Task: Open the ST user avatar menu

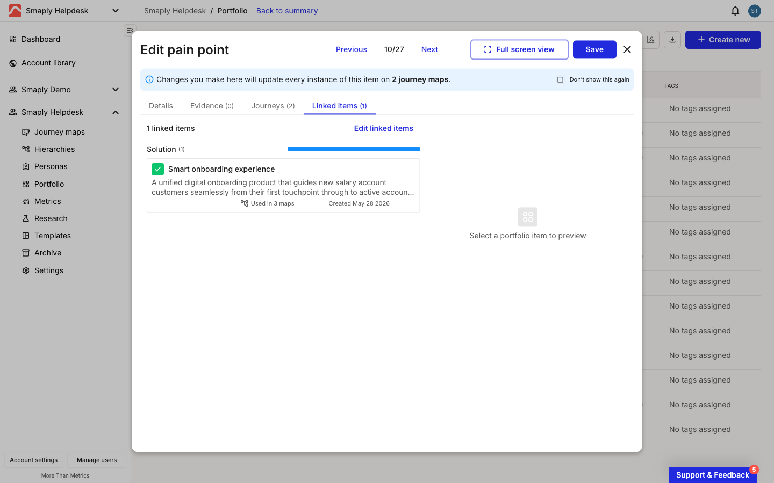Action: (755, 11)
